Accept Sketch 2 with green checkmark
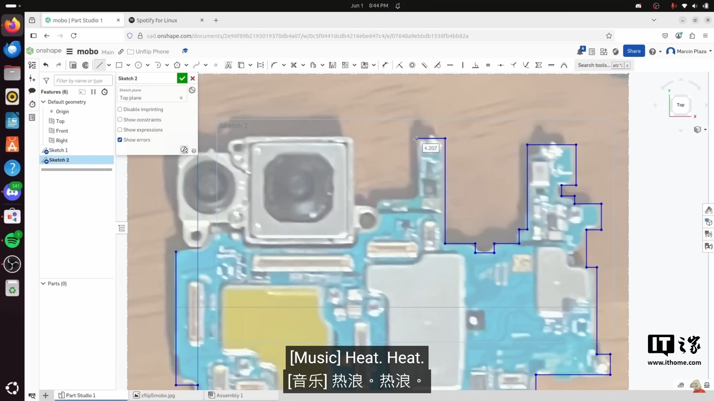This screenshot has height=401, width=714. 182,78
